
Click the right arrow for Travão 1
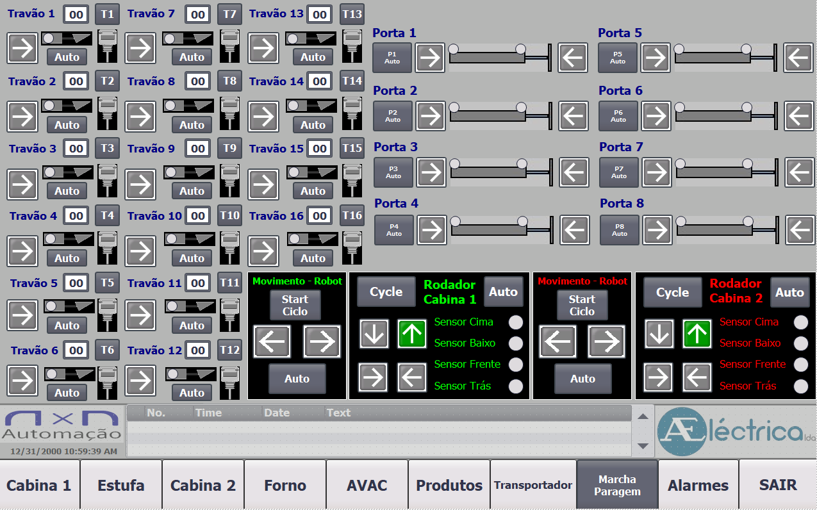click(22, 49)
